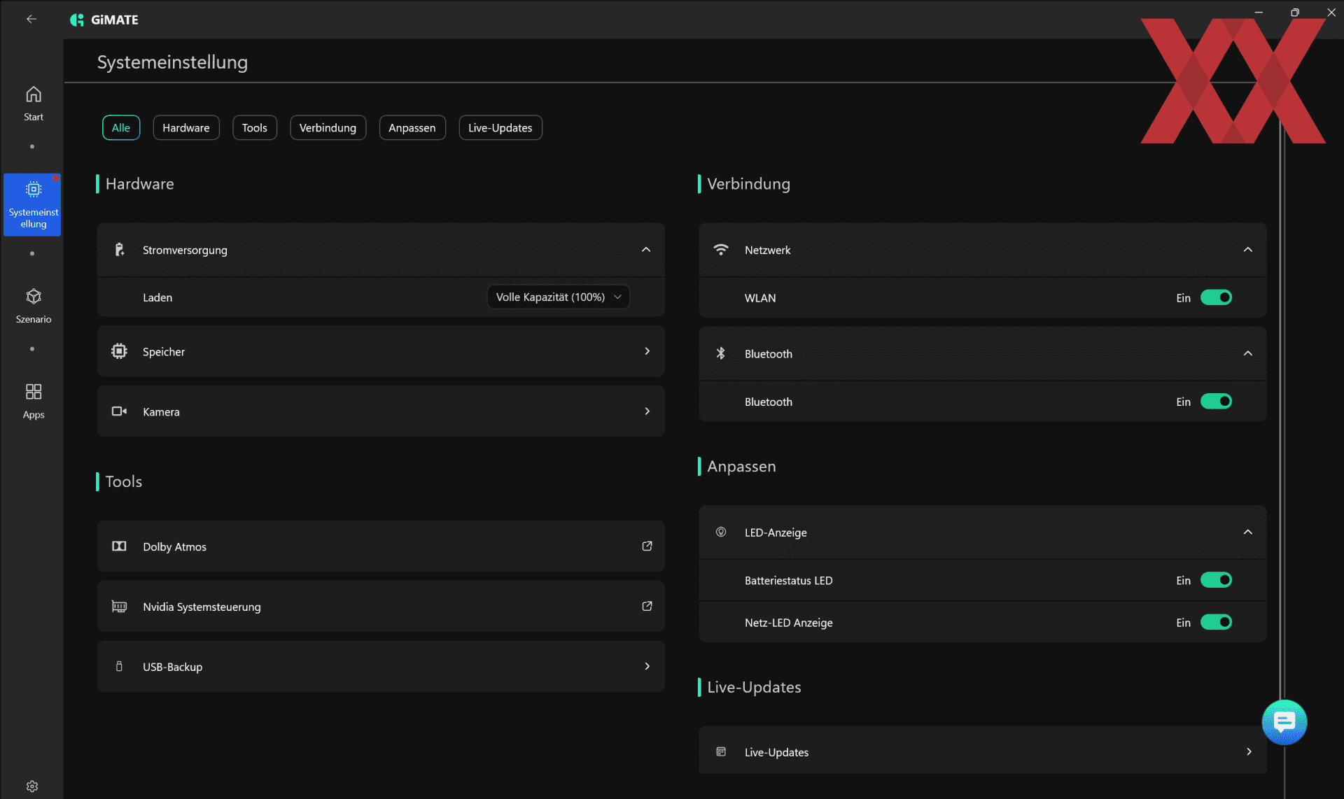Open the Apps grid icon
This screenshot has width=1344, height=799.
pyautogui.click(x=34, y=391)
